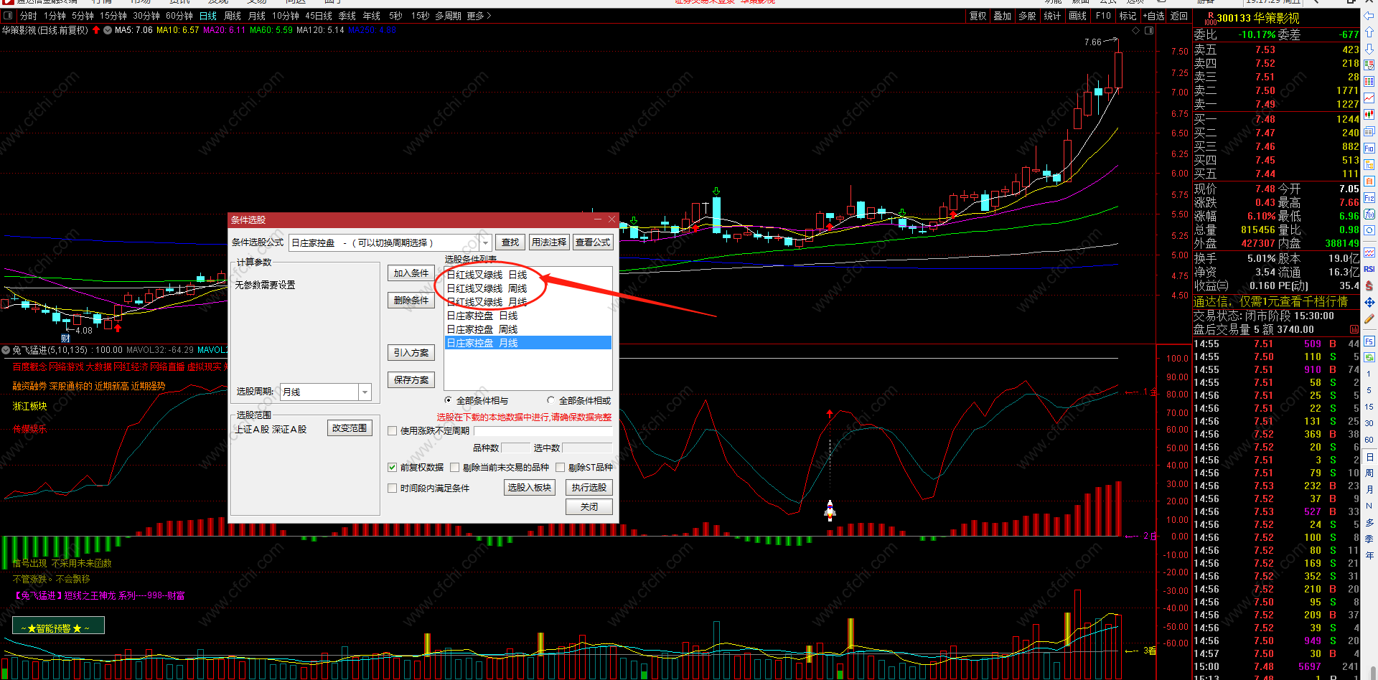Click the 加入条件 button
The image size is (1378, 680).
click(411, 273)
